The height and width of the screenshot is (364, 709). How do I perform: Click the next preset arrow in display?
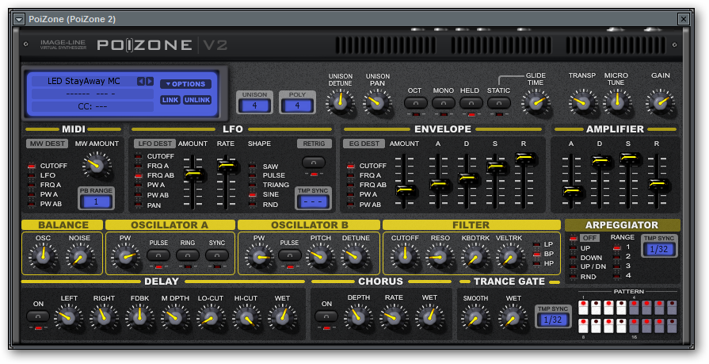click(149, 82)
